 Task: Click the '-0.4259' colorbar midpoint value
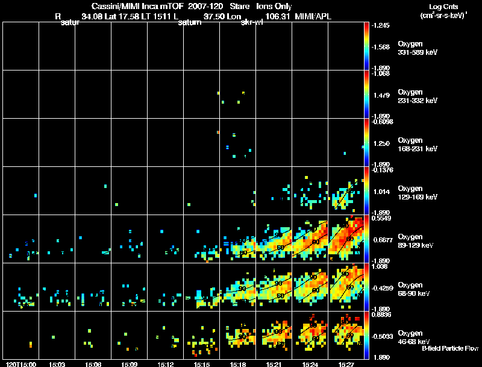383,288
